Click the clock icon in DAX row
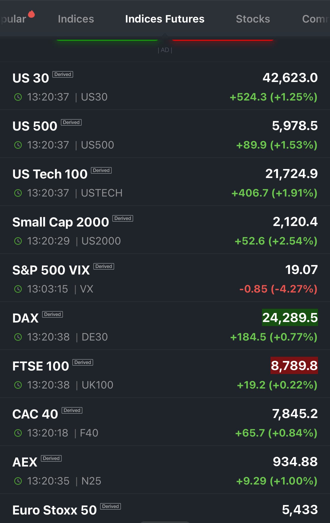 [18, 337]
